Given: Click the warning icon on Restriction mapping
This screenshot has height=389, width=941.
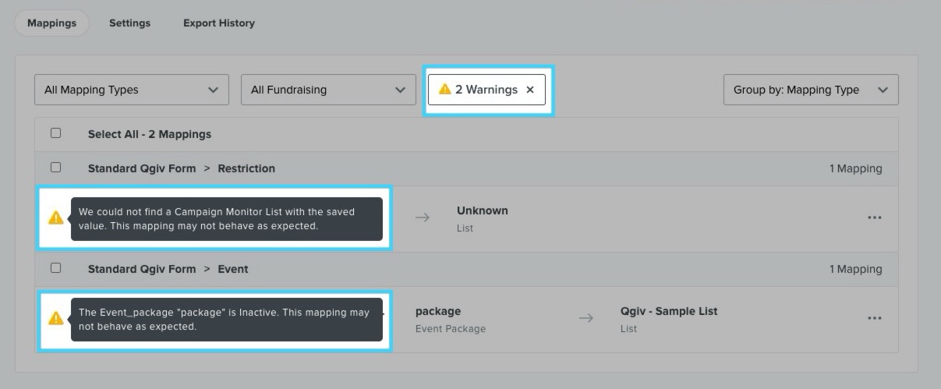Looking at the screenshot, I should tap(55, 218).
